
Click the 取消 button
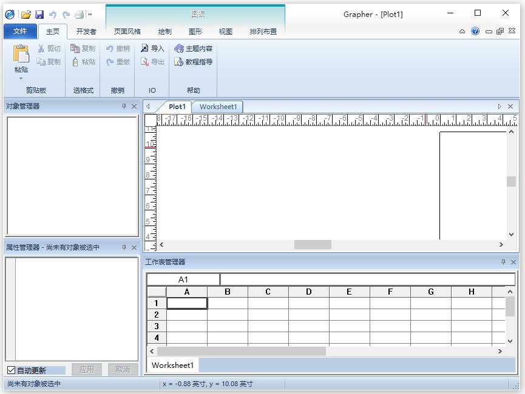pos(123,370)
